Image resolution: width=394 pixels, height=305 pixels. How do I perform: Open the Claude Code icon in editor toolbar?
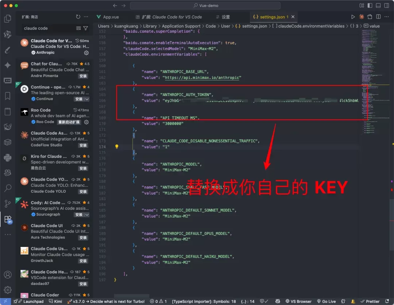point(361,17)
